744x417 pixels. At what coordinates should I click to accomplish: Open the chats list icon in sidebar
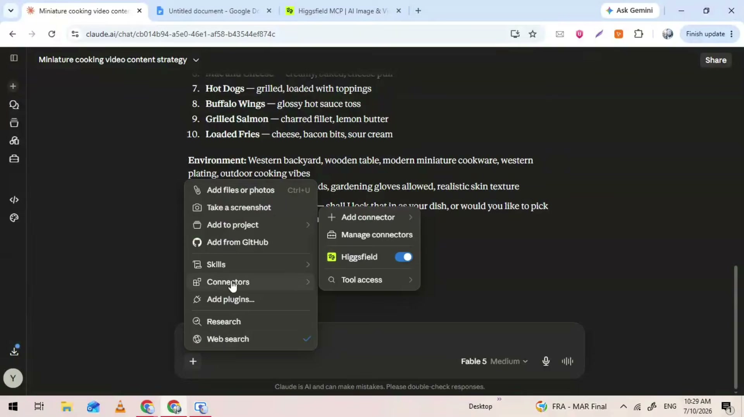click(14, 105)
